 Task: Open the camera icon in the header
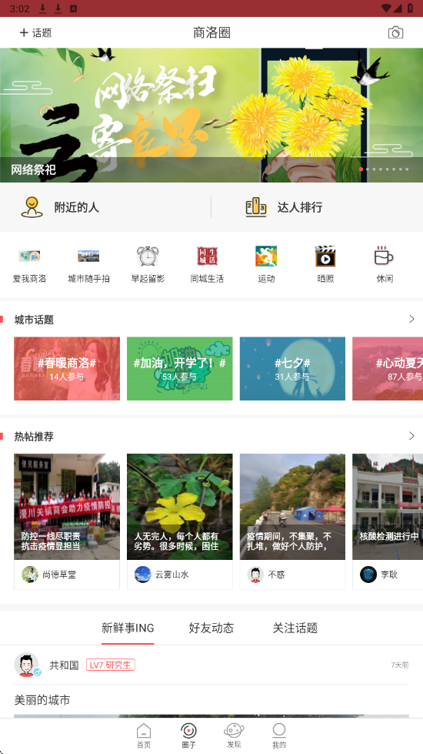[x=395, y=32]
